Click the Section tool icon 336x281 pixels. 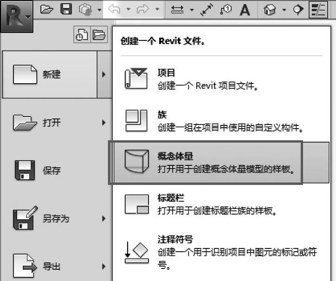pos(298,10)
